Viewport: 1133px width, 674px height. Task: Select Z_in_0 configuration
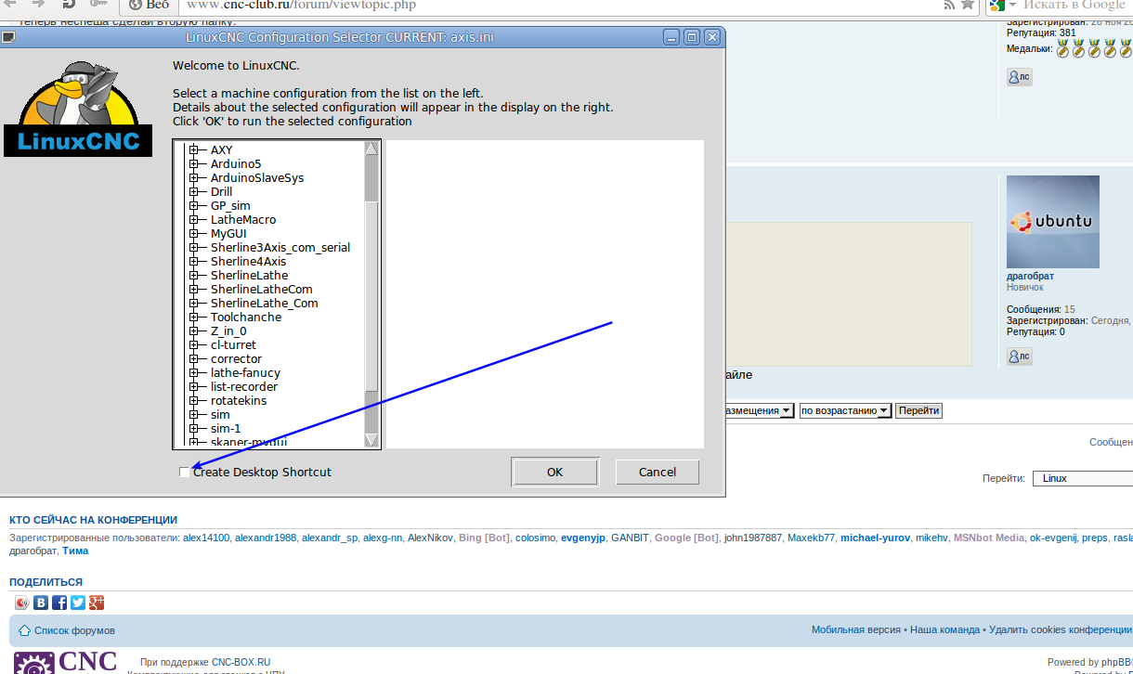click(228, 331)
